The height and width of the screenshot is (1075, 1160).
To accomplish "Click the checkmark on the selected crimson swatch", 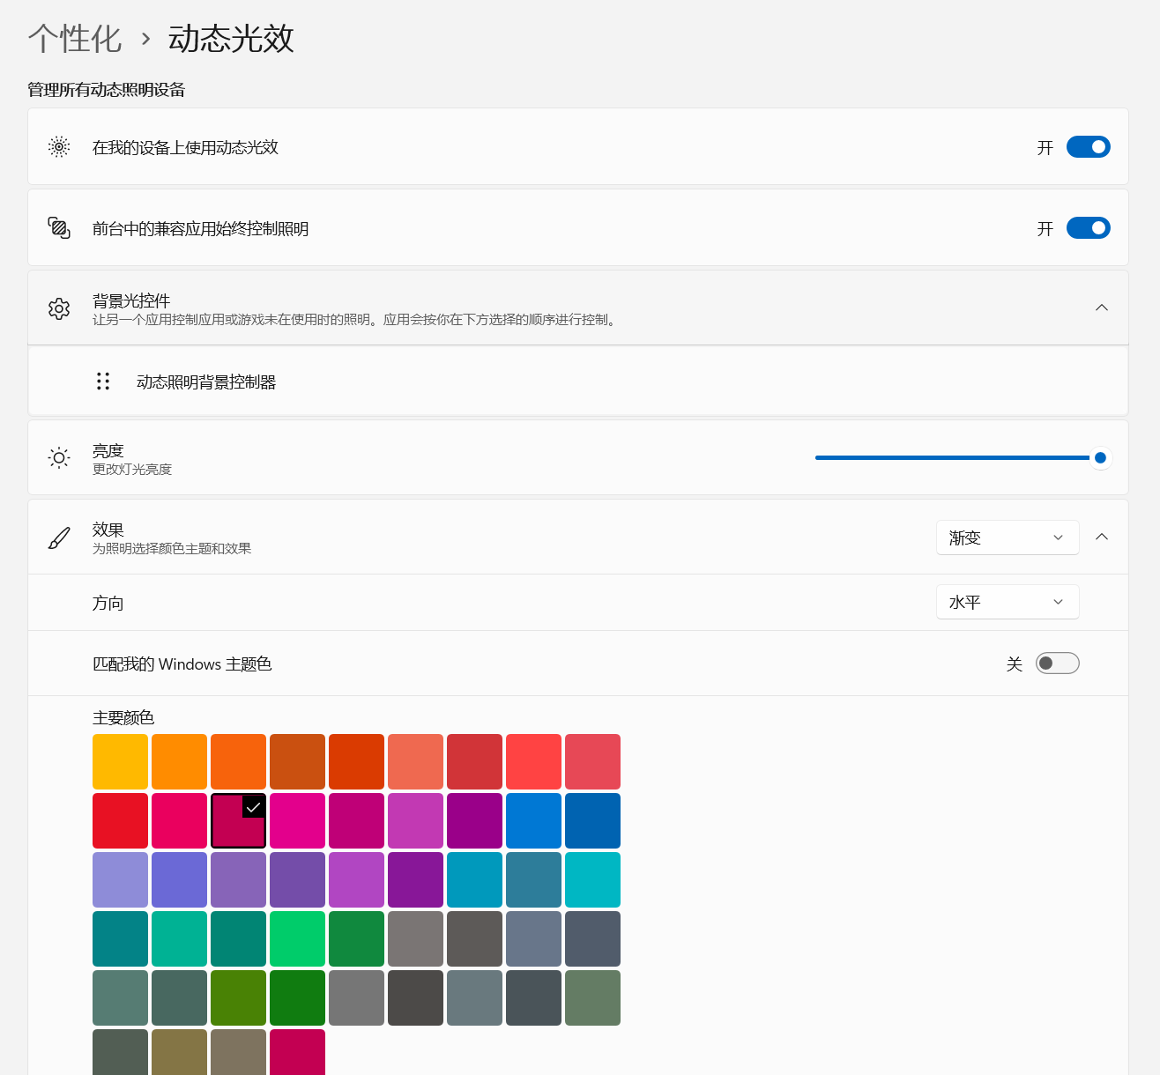I will [x=253, y=806].
